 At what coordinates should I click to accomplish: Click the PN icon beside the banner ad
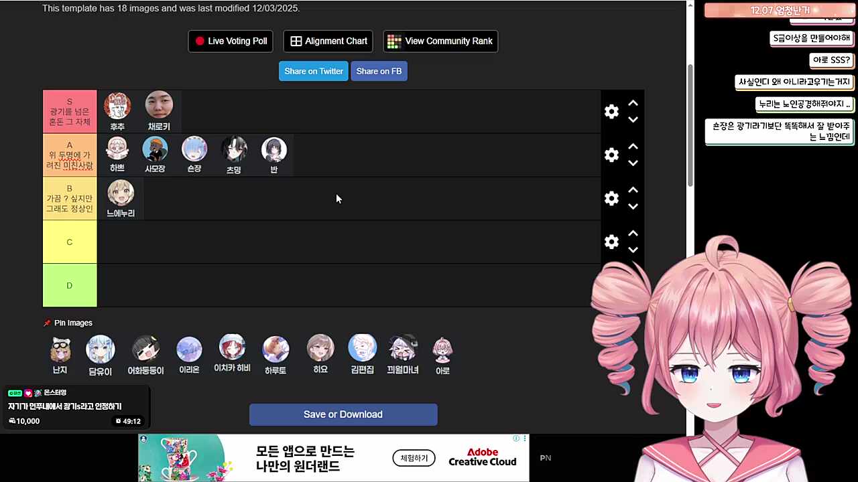point(545,458)
